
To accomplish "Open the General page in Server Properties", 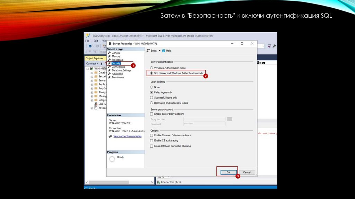I will coord(116,53).
